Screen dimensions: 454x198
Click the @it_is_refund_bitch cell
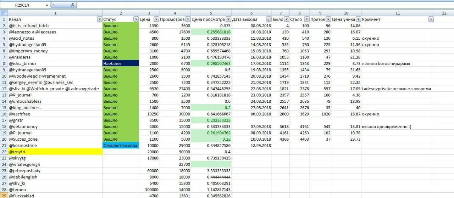click(x=55, y=26)
